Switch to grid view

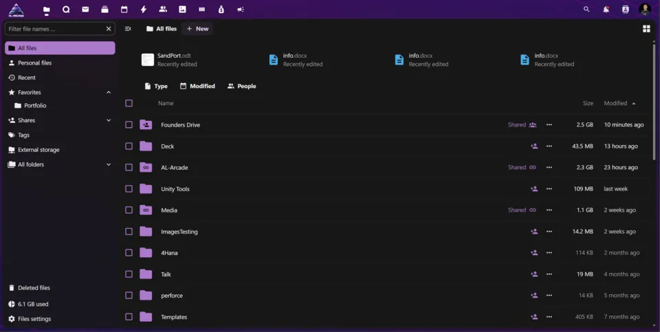coord(646,29)
